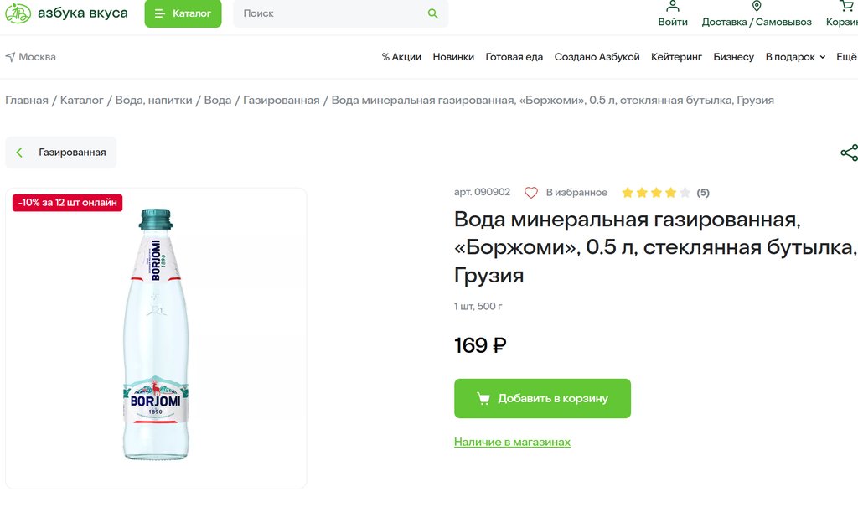Click the star rating
This screenshot has height=528, width=858.
(655, 193)
